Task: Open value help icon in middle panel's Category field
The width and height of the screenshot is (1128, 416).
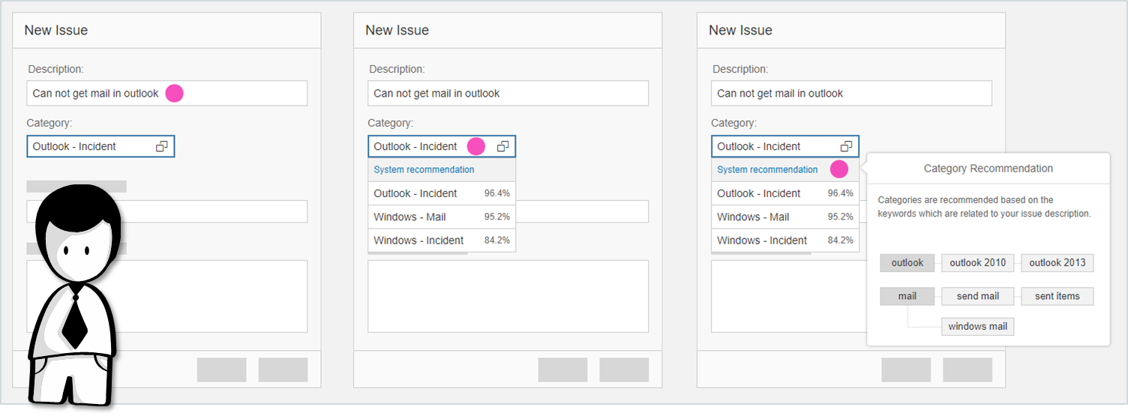Action: [x=502, y=146]
